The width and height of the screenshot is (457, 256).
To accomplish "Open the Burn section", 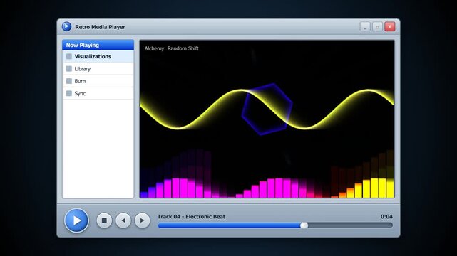I will [x=98, y=81].
